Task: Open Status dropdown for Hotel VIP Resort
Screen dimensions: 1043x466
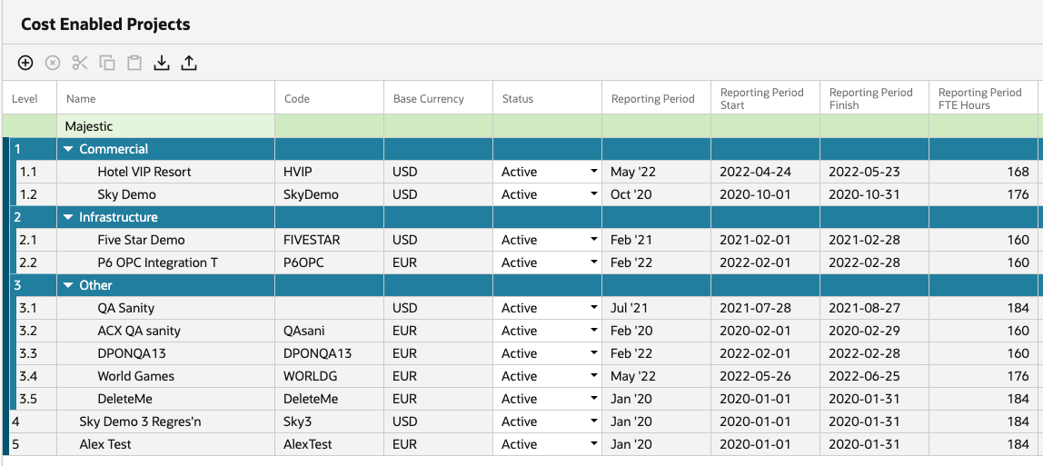Action: click(593, 172)
